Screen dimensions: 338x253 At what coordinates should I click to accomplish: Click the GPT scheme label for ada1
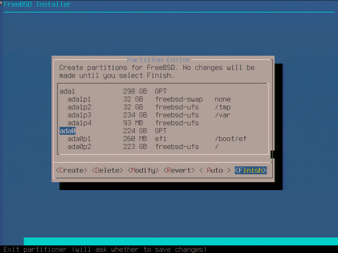point(161,91)
